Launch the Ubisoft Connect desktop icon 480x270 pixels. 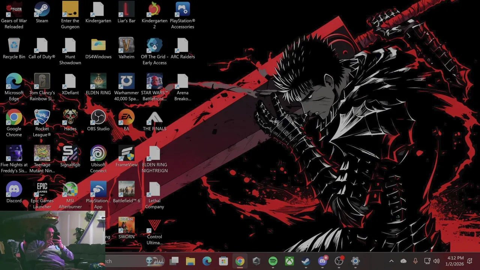98,159
